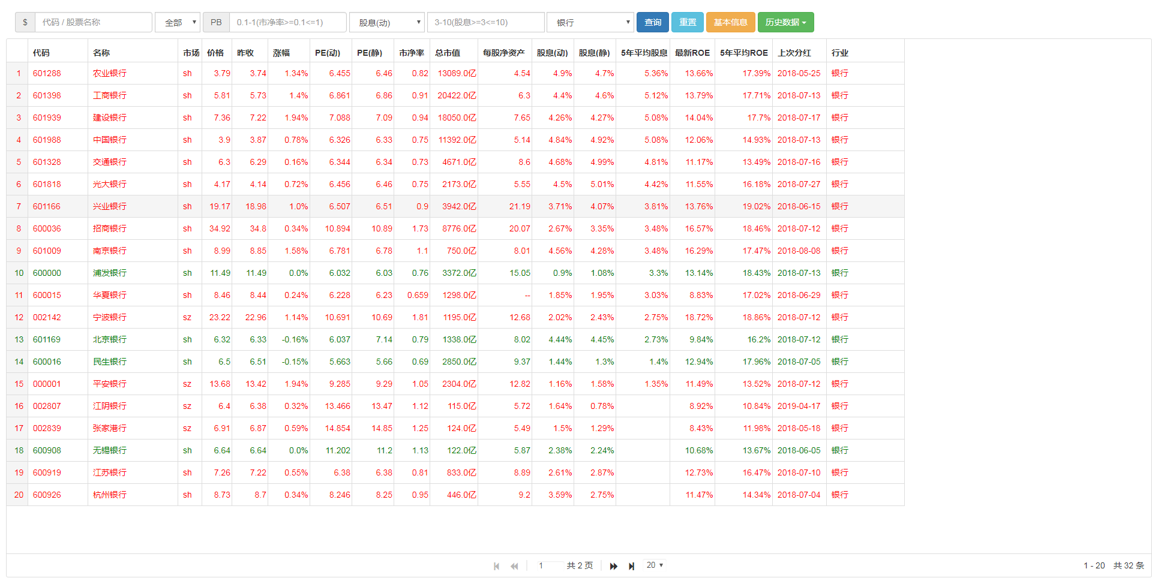
Task: Sort by 行业 column header
Action: click(x=840, y=53)
